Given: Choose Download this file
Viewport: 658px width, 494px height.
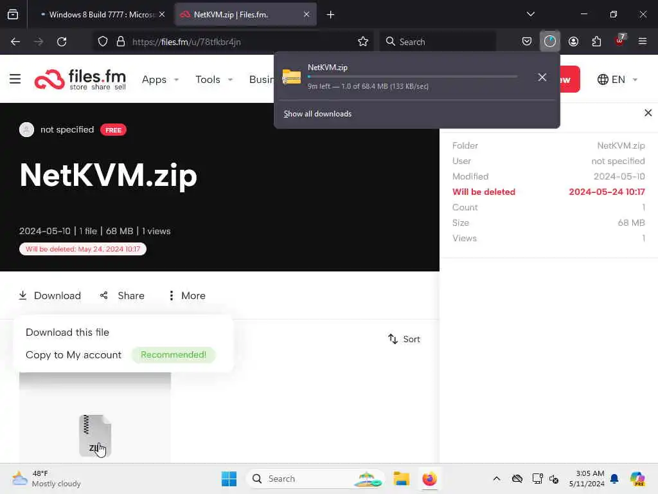Looking at the screenshot, I should tap(67, 333).
